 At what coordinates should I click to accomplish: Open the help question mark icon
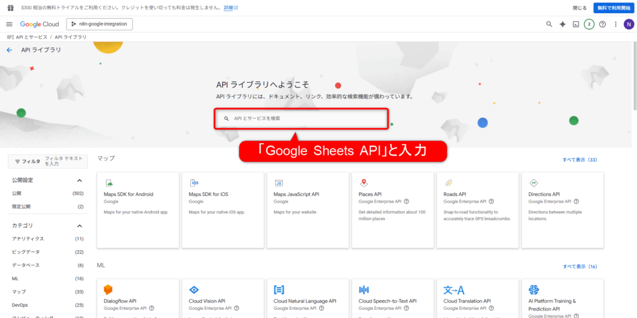click(602, 24)
